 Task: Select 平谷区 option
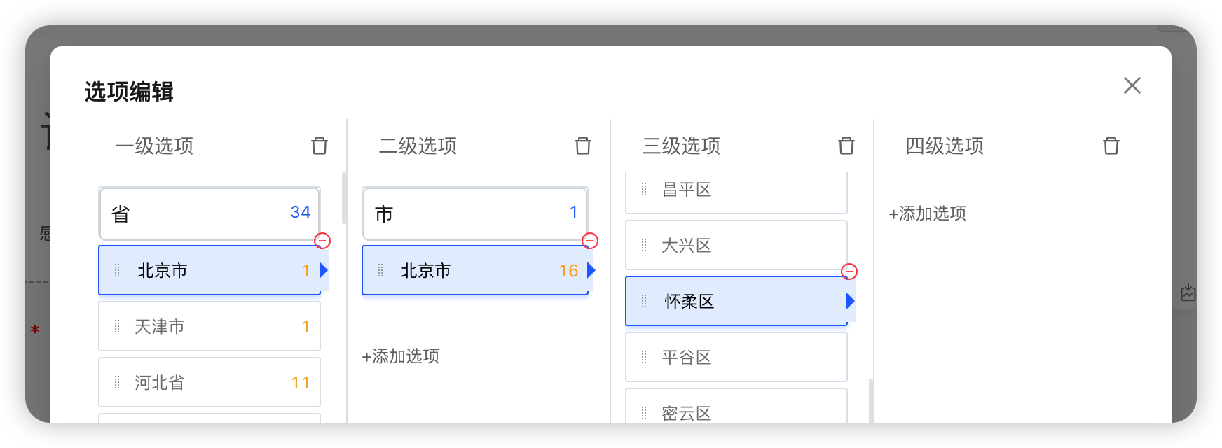click(x=736, y=357)
